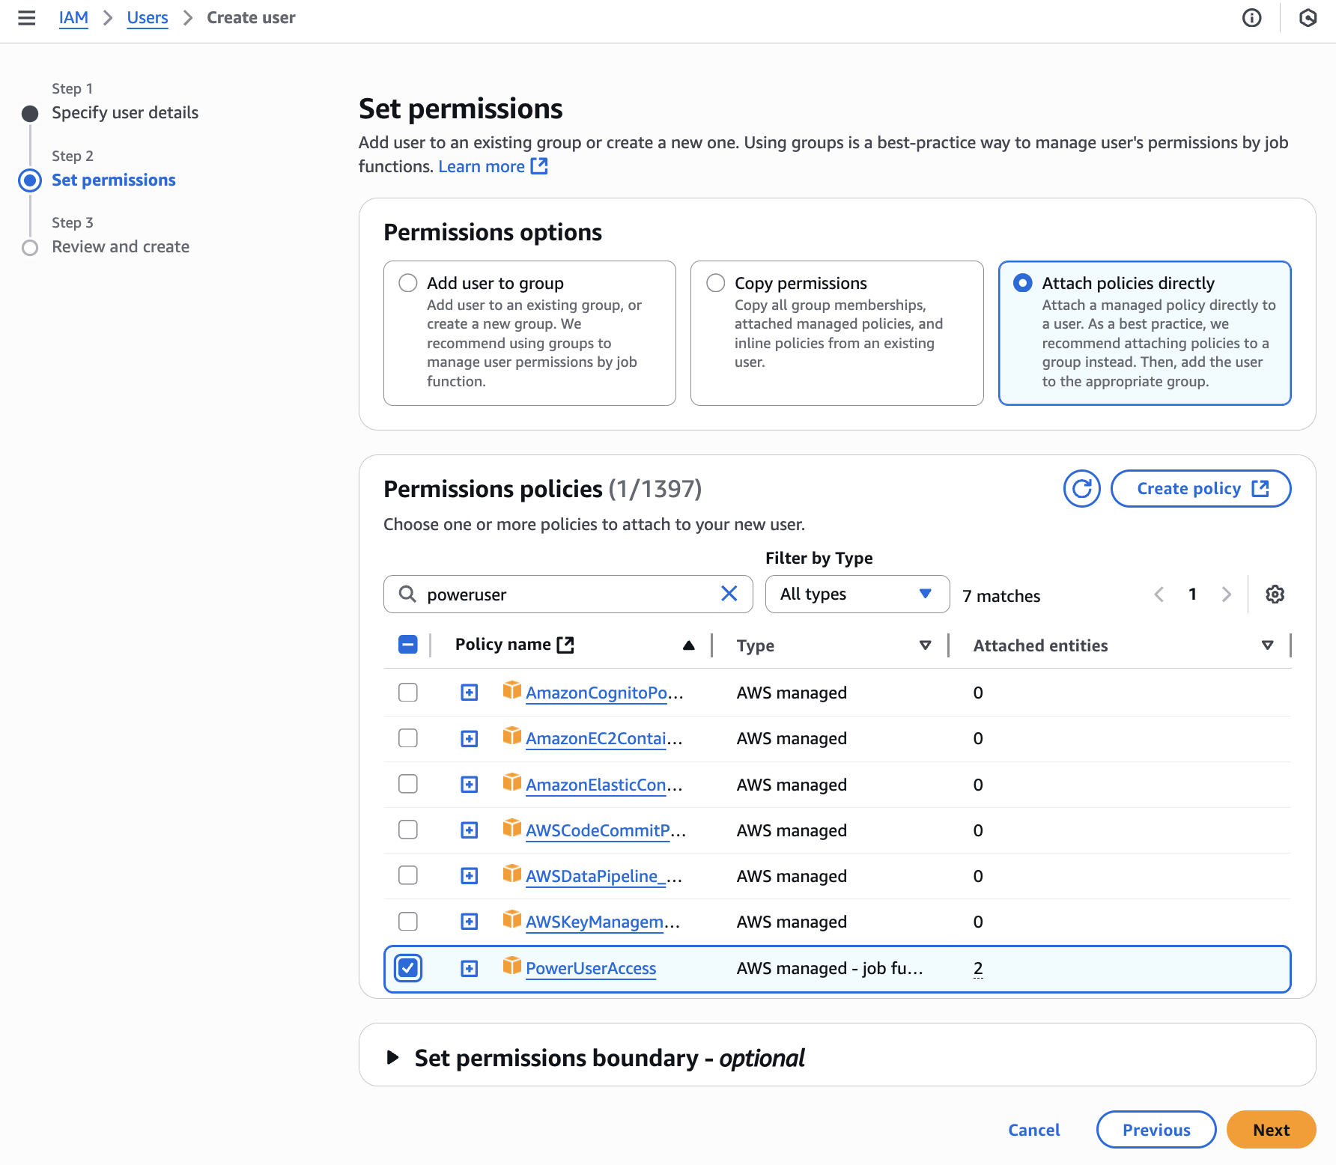Select the Add user to group option
This screenshot has height=1165, width=1336.
pos(408,283)
